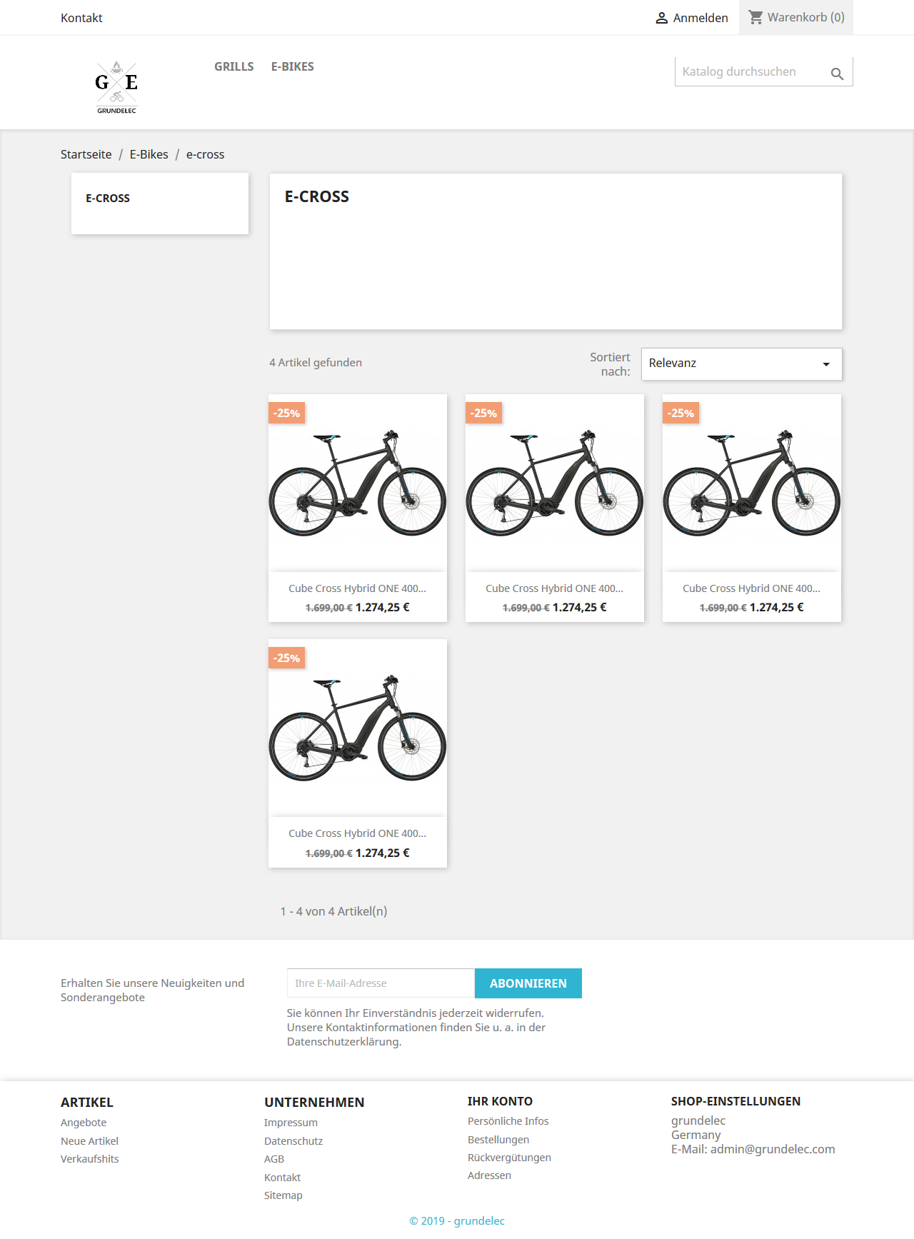Open Datenschutz footer link
The height and width of the screenshot is (1239, 914).
pos(293,1141)
